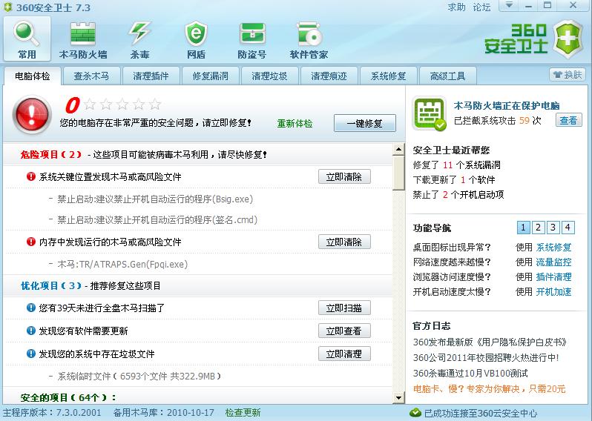Screen dimensions: 592x421
Task: Open the title bar dropdown menu arrow
Action: 510,5
